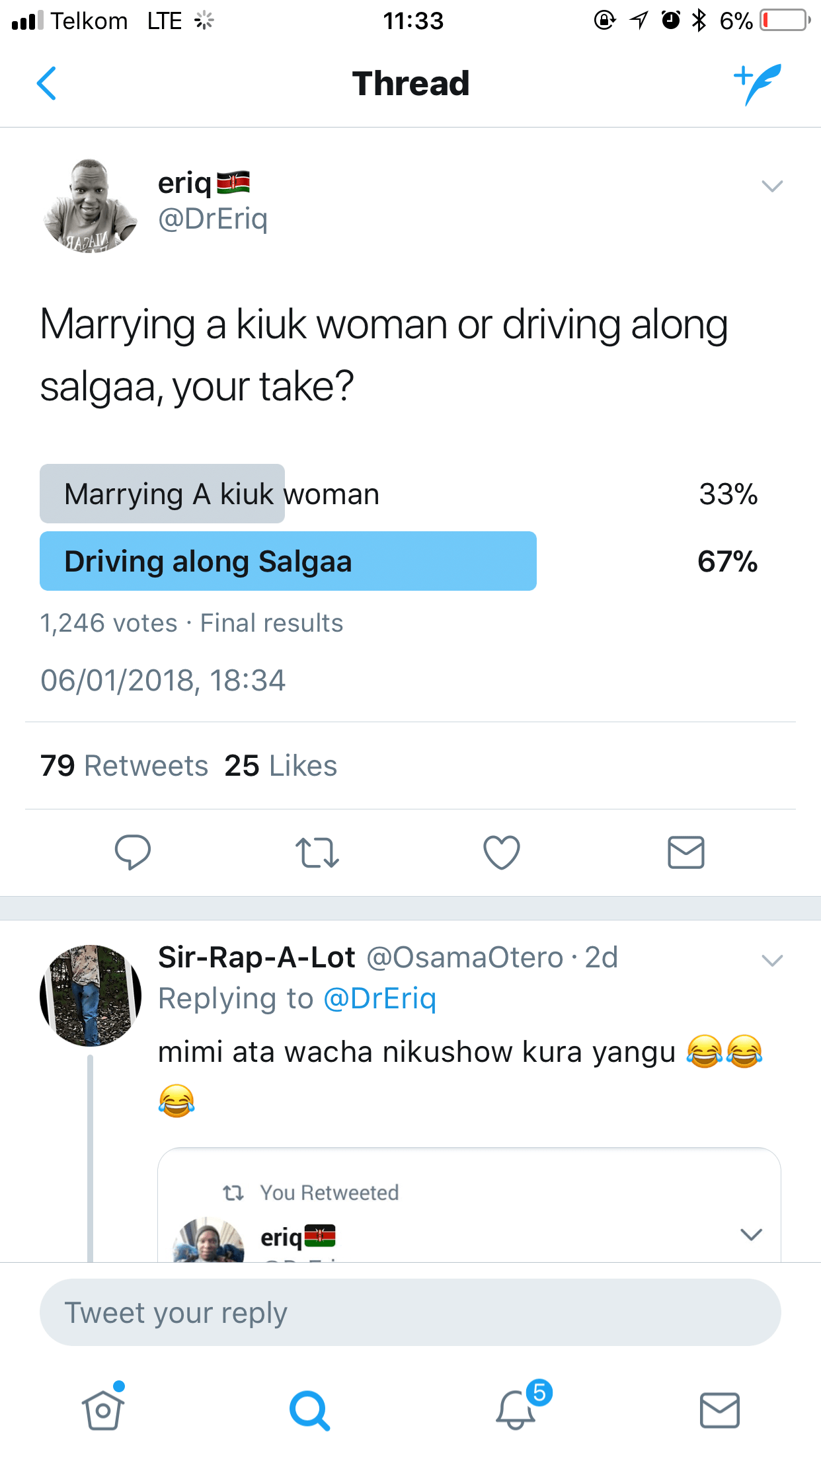This screenshot has height=1459, width=821.
Task: Share the poll tweet via direct message
Action: (x=685, y=852)
